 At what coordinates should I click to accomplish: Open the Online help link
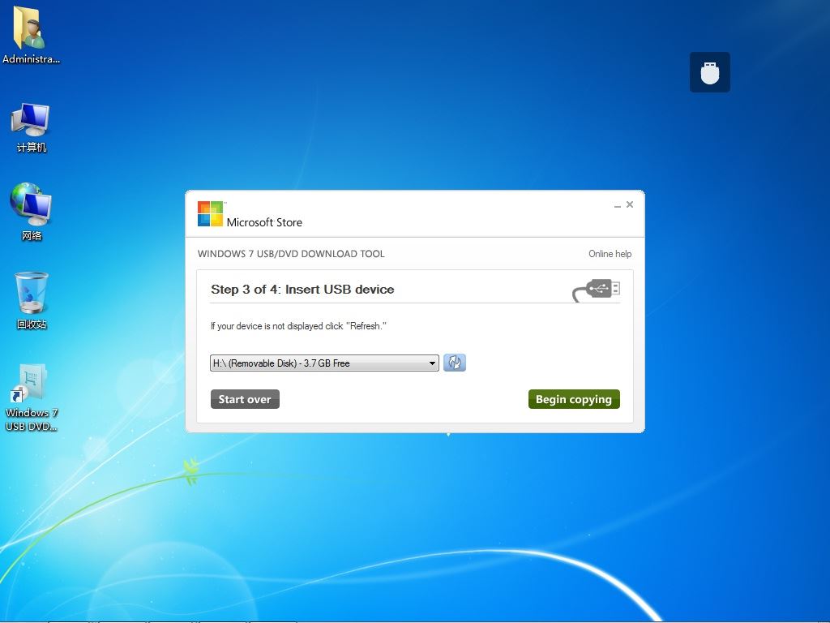610,254
